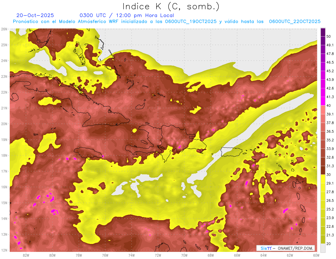Click the '41.3' value on the color legend
336x259 pixels.
pos(330,97)
